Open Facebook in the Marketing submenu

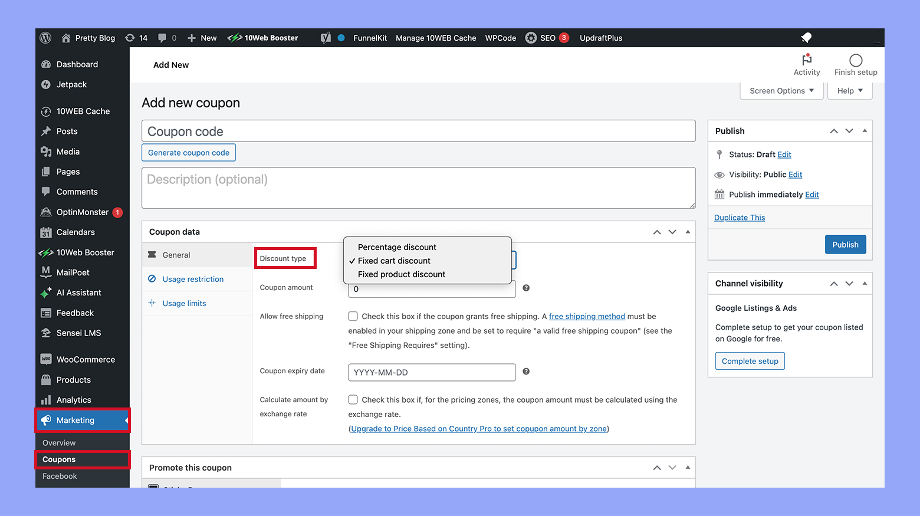[60, 476]
